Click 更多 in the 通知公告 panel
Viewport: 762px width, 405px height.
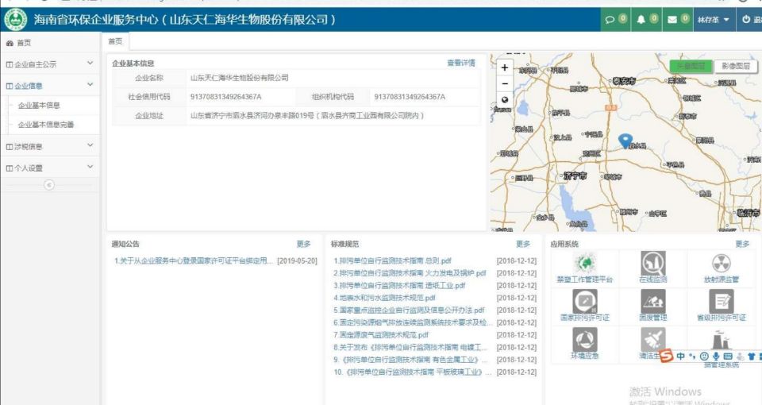(304, 244)
